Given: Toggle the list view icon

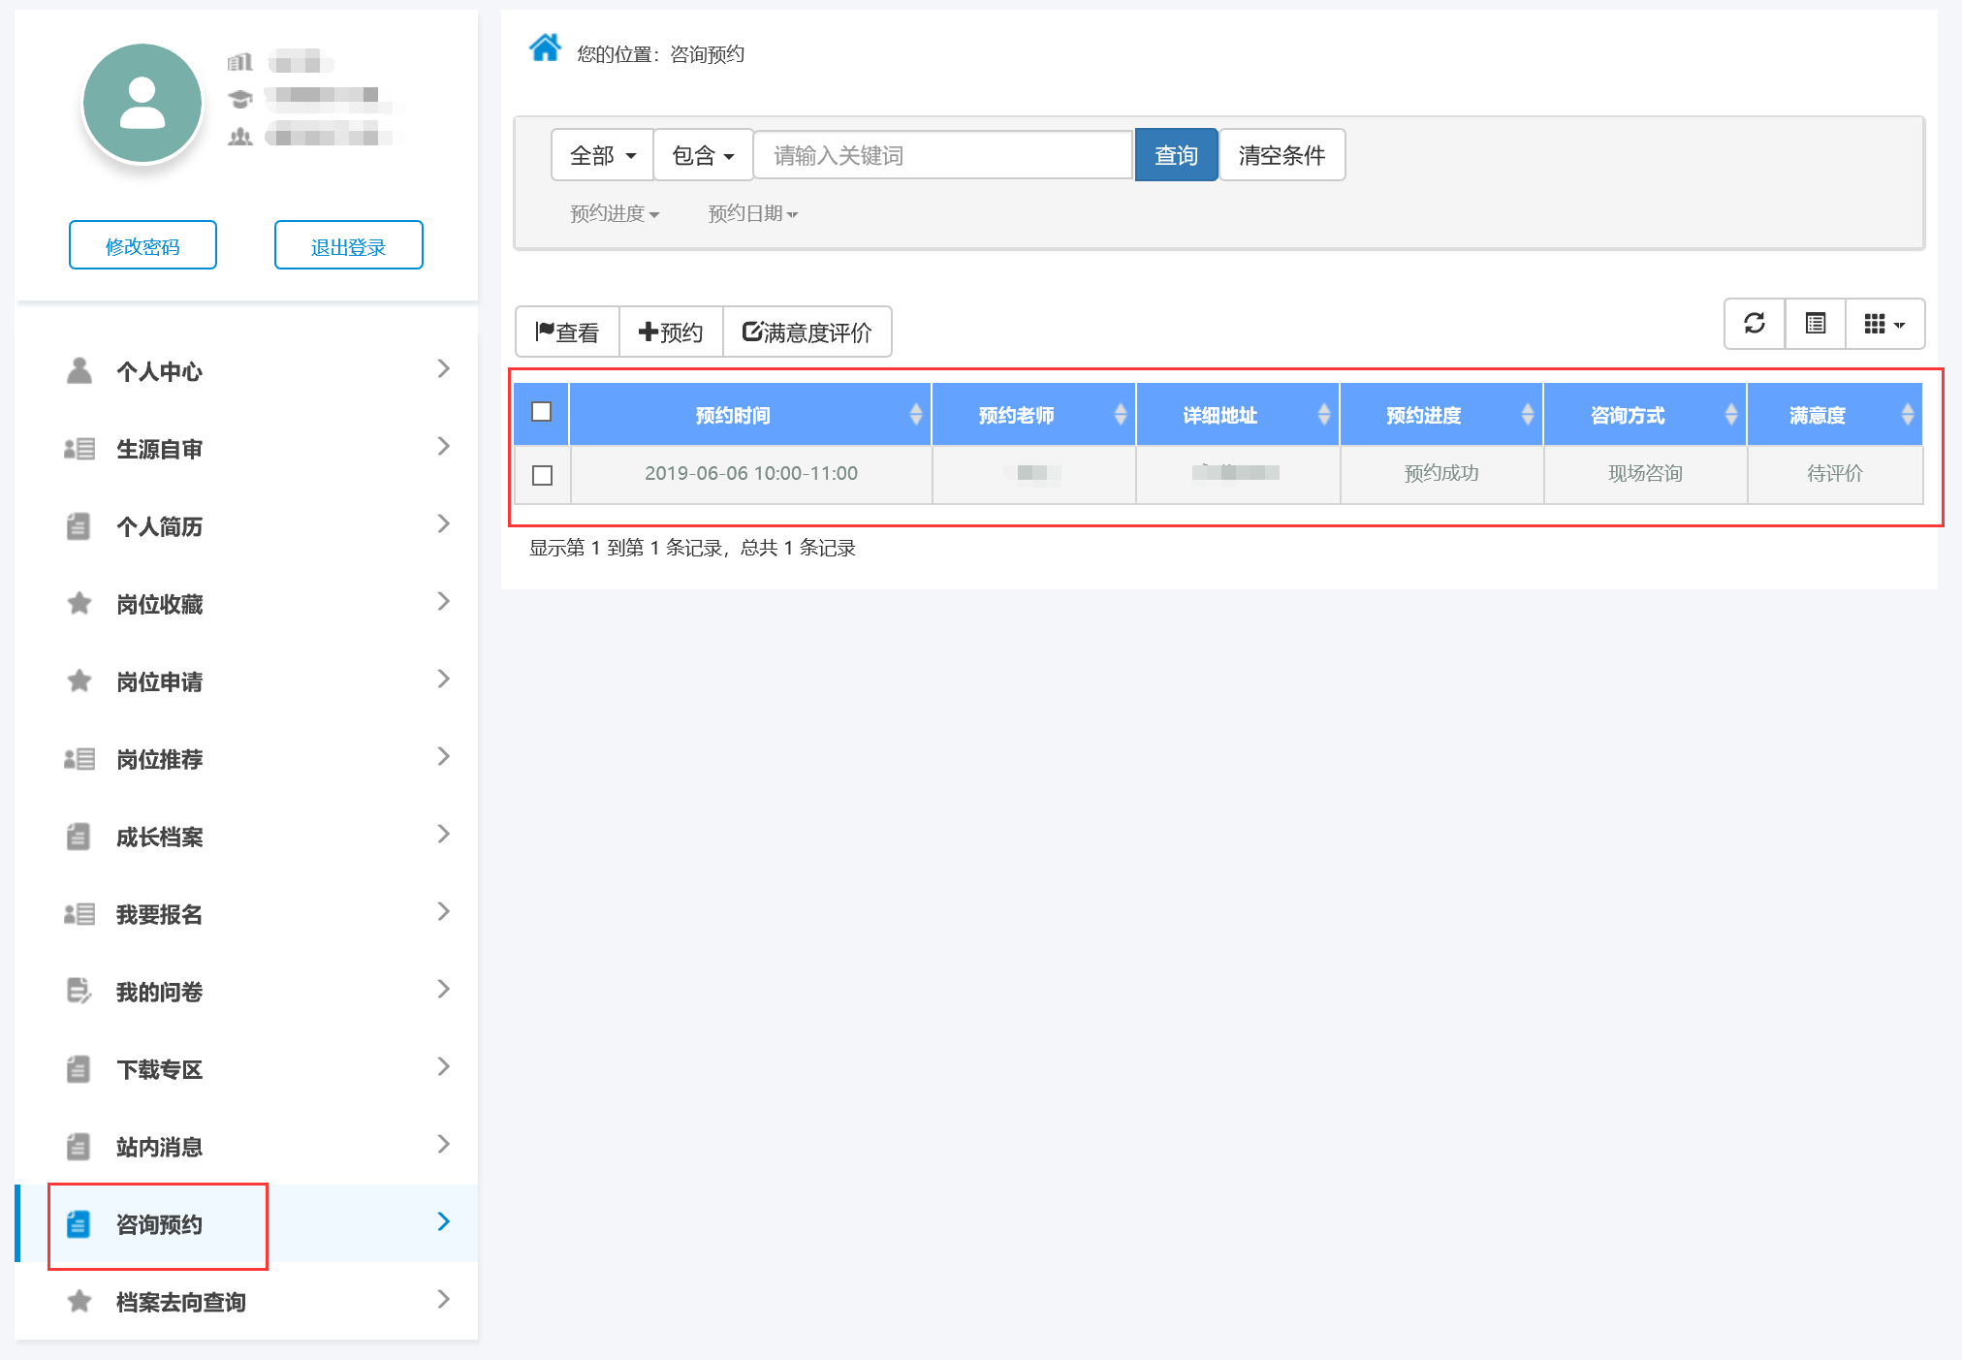Looking at the screenshot, I should click(x=1816, y=323).
